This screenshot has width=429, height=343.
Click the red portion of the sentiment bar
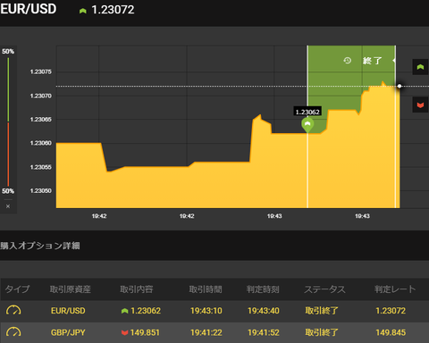pos(8,154)
